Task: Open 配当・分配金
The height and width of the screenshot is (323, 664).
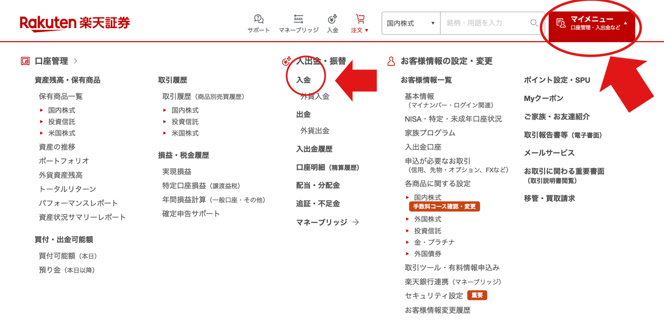Action: click(318, 185)
